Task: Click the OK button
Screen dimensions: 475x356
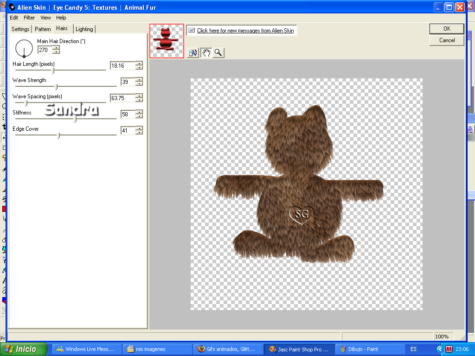Action: [x=447, y=28]
